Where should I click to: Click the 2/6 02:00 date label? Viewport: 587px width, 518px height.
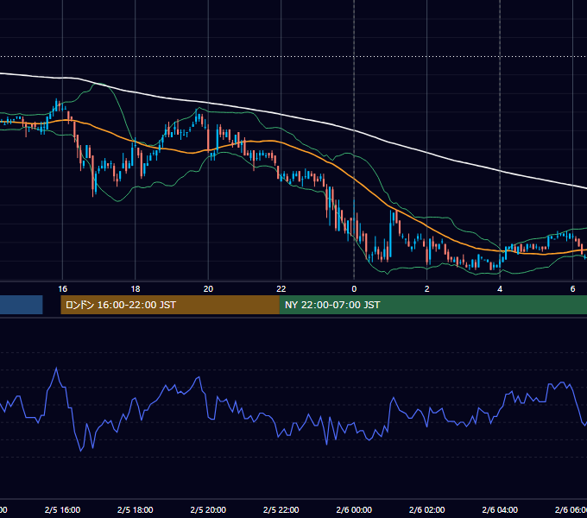tap(426, 509)
